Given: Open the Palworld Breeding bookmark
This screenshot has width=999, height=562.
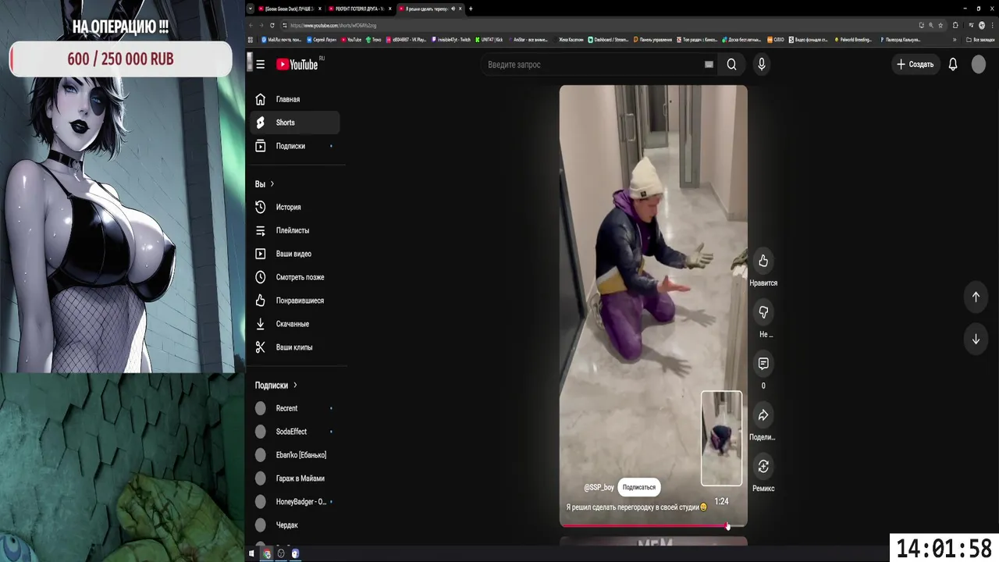Looking at the screenshot, I should [853, 39].
